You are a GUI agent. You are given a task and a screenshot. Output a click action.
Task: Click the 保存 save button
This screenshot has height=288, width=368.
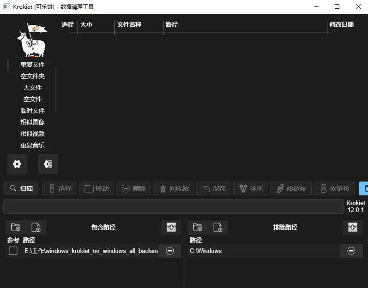[214, 188]
